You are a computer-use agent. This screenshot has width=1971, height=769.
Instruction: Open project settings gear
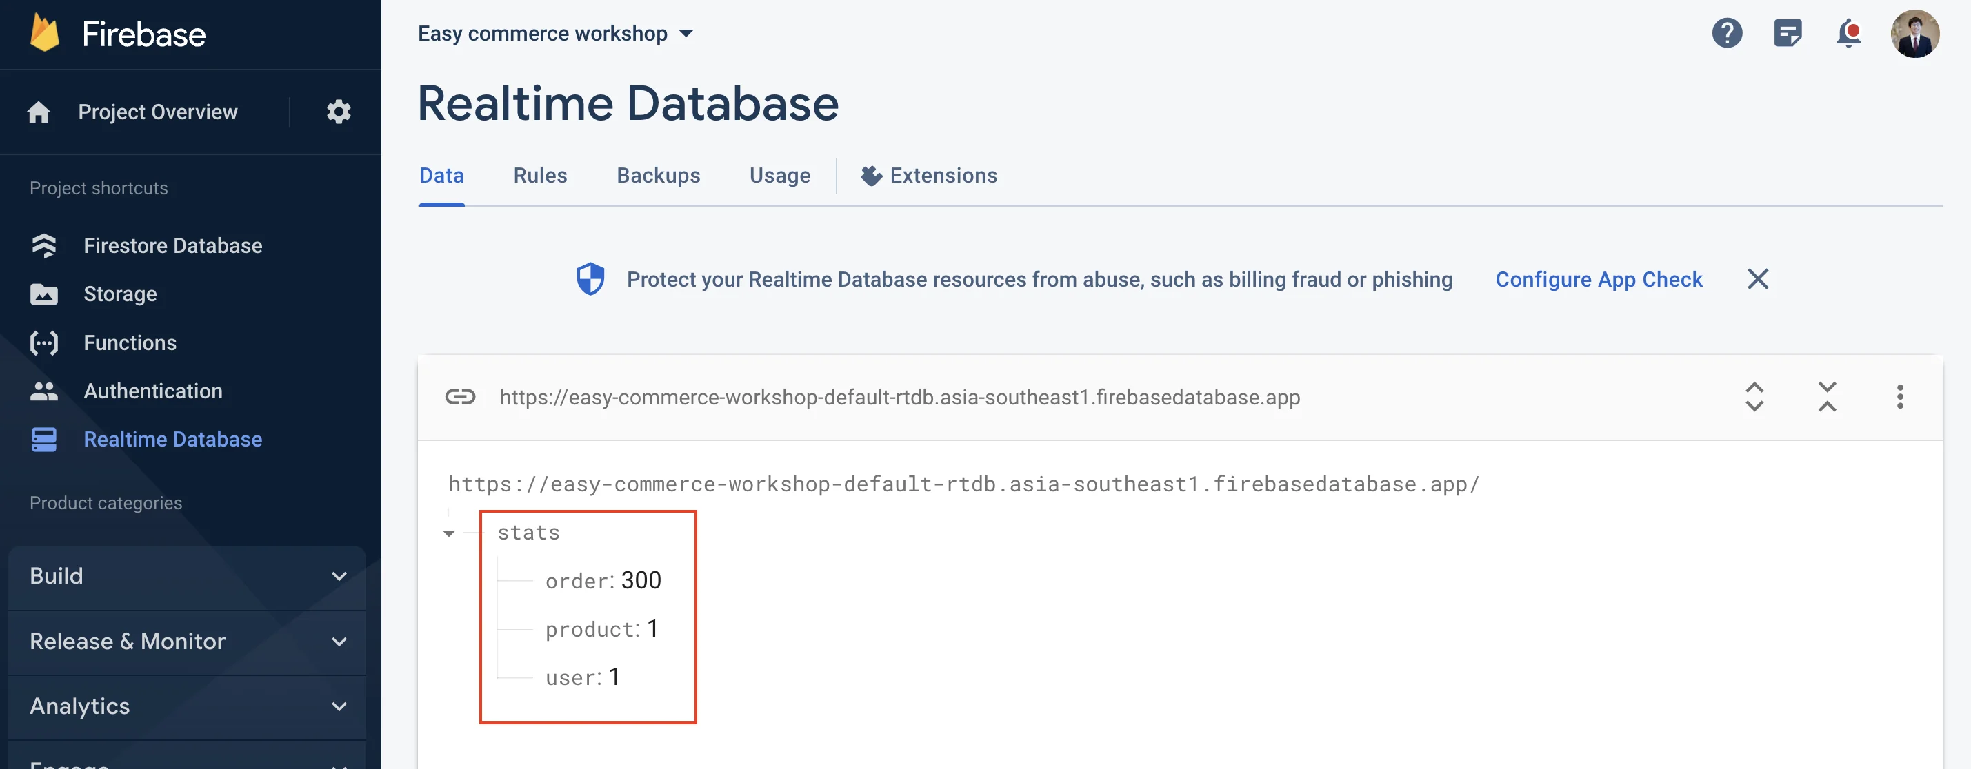(x=339, y=112)
